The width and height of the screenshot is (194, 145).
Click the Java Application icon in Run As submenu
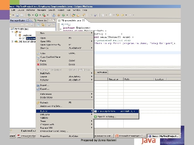coord(95,111)
